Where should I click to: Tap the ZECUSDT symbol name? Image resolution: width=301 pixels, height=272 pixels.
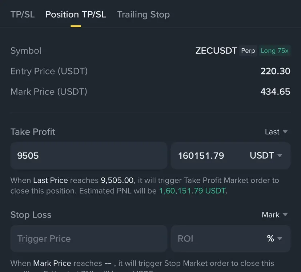(x=216, y=50)
